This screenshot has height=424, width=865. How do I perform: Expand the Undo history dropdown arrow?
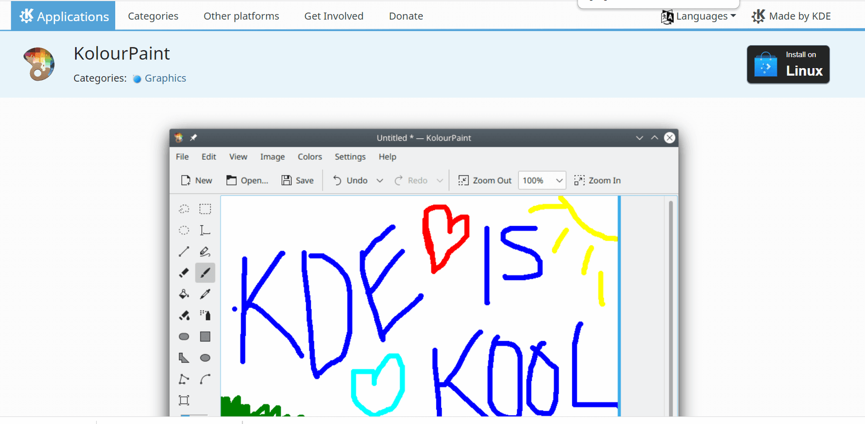(380, 180)
